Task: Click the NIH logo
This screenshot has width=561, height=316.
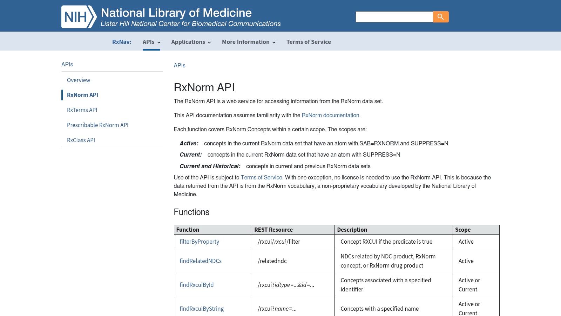Action: pos(79,17)
